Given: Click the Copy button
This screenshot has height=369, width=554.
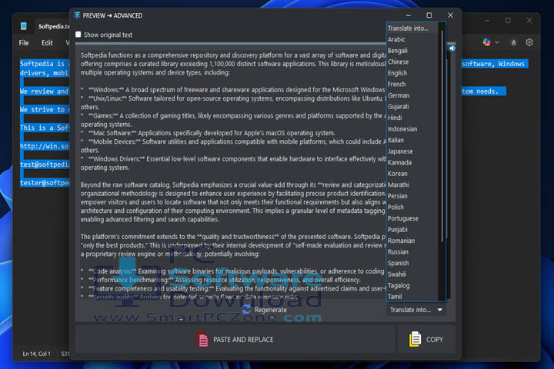Looking at the screenshot, I should coord(426,339).
